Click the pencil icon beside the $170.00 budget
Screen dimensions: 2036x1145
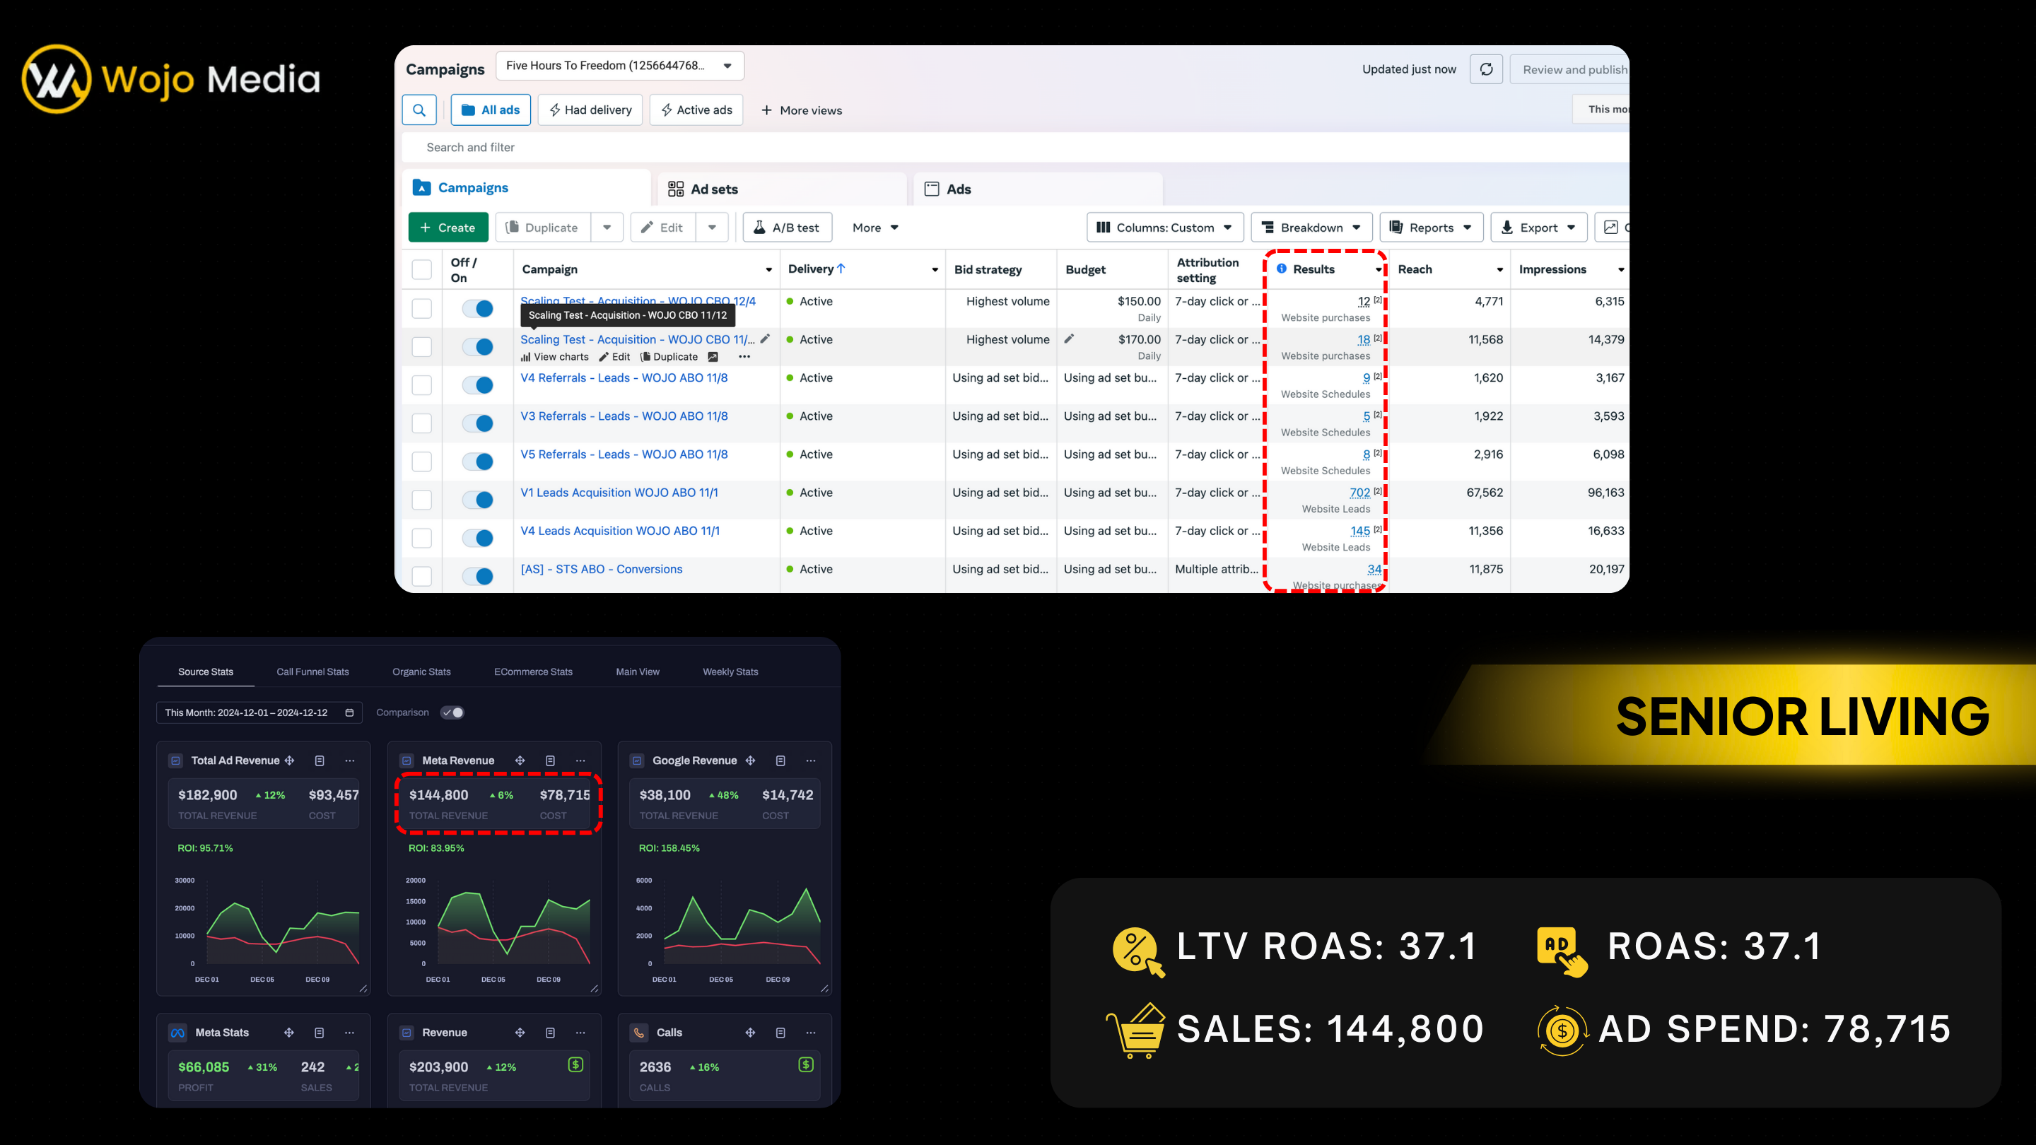[1069, 339]
